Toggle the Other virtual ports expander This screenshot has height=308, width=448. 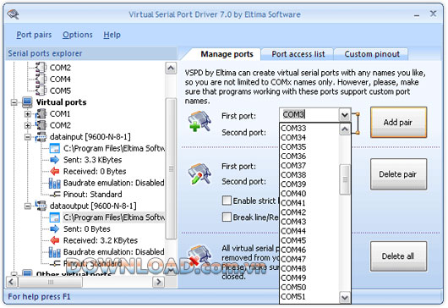coord(14,274)
